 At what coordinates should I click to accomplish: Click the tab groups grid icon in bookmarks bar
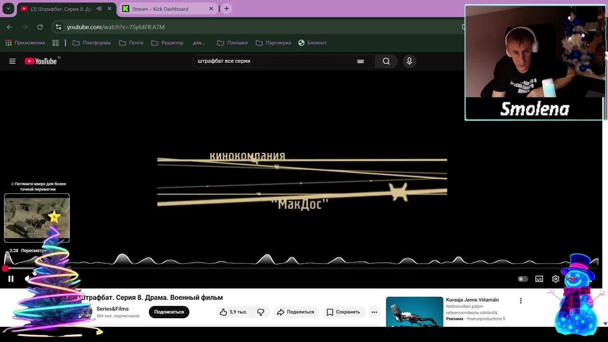click(56, 43)
